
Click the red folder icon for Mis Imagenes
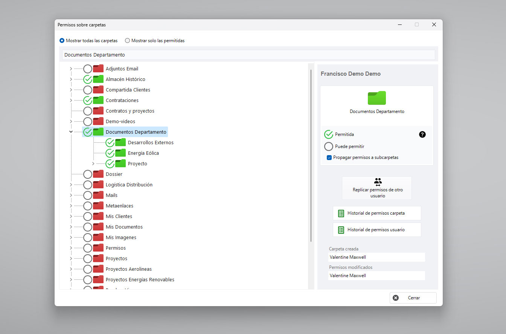98,237
